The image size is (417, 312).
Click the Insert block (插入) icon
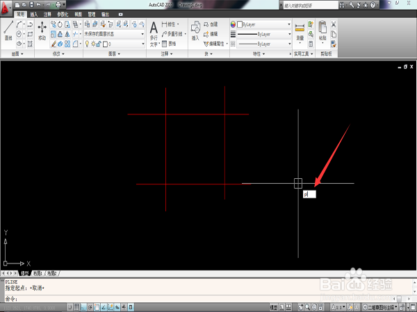pos(195,31)
